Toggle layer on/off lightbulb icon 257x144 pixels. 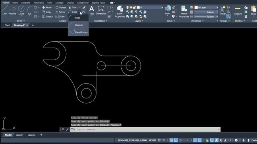coord(127,8)
